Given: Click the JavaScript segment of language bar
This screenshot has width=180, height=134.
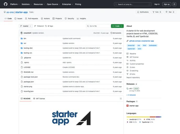Looking at the screenshot, I should (x=138, y=117).
